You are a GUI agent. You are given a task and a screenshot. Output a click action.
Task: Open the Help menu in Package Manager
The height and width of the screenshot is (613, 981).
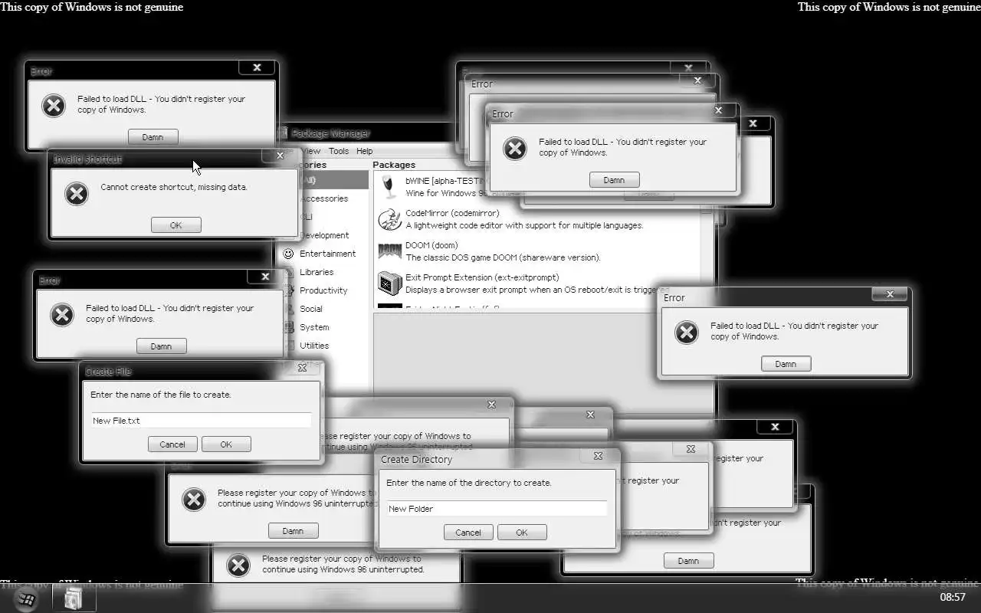tap(365, 151)
